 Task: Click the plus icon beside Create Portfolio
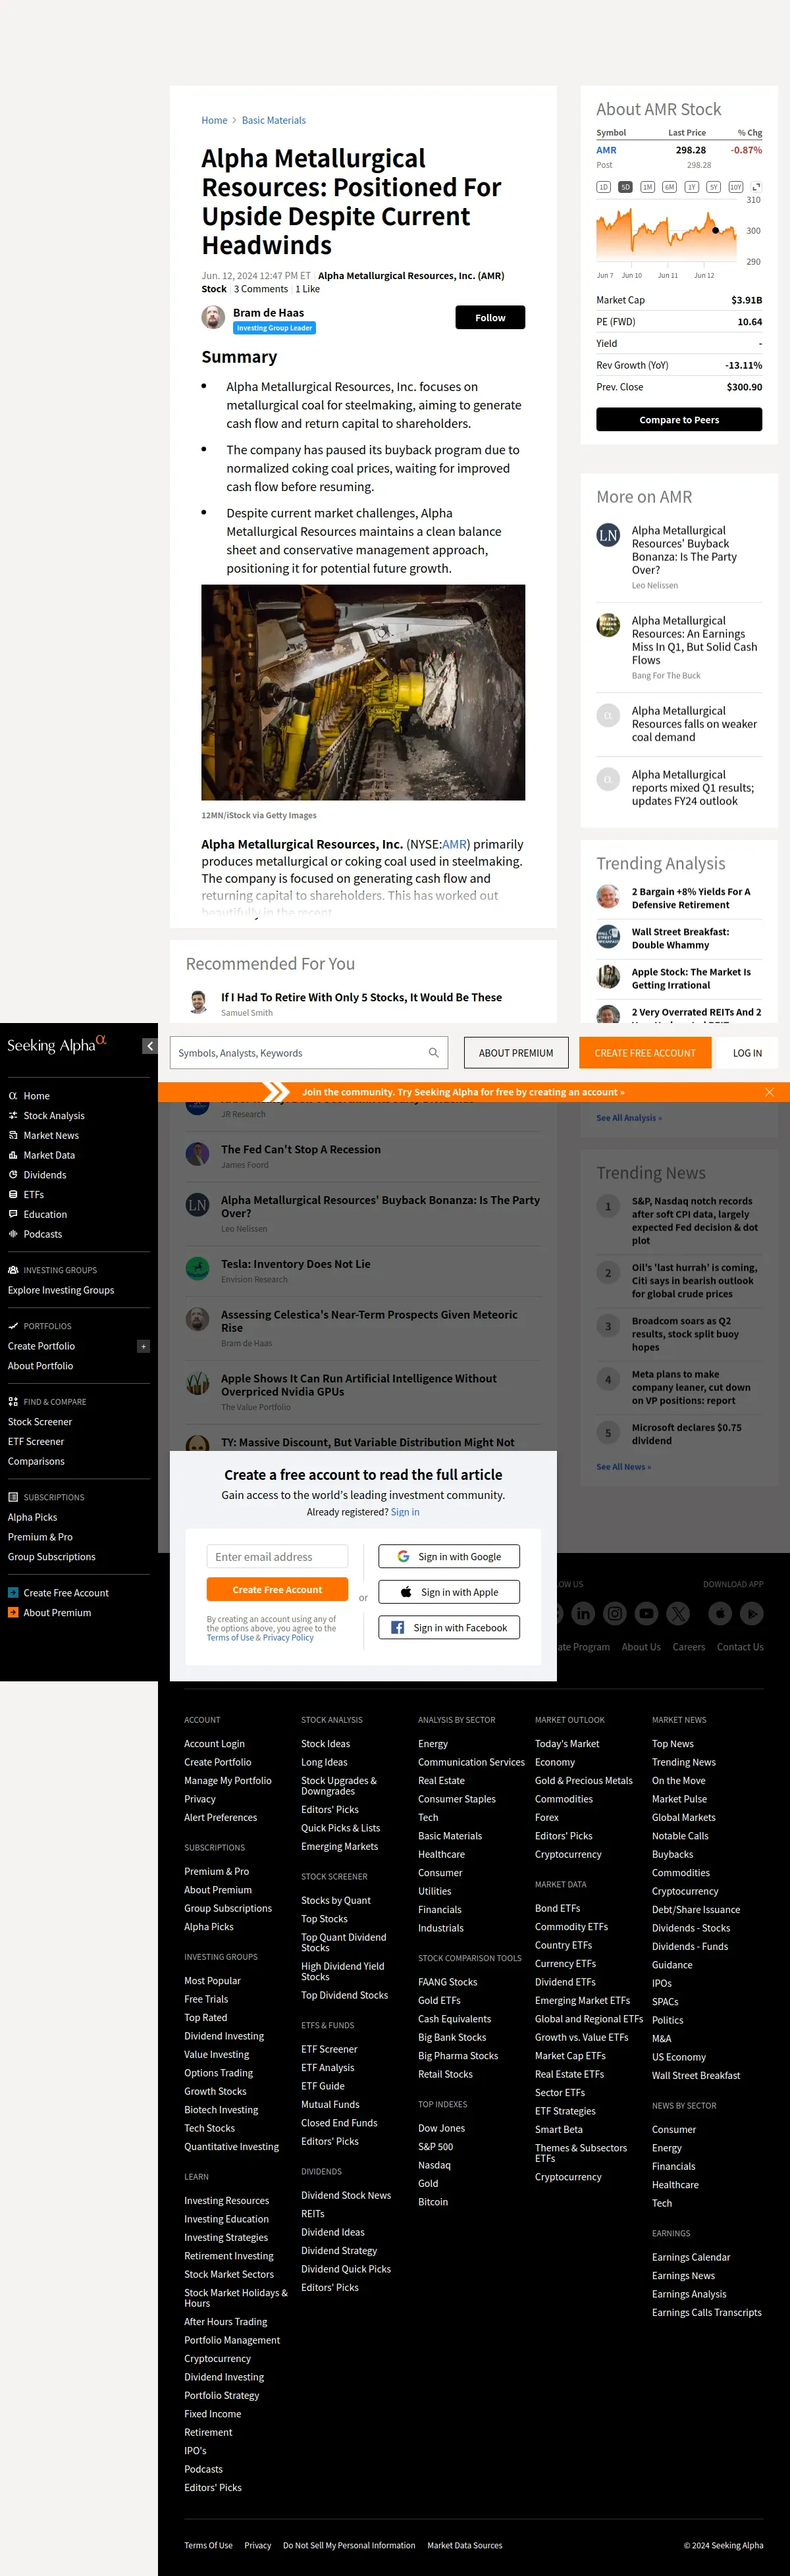pyautogui.click(x=143, y=1346)
